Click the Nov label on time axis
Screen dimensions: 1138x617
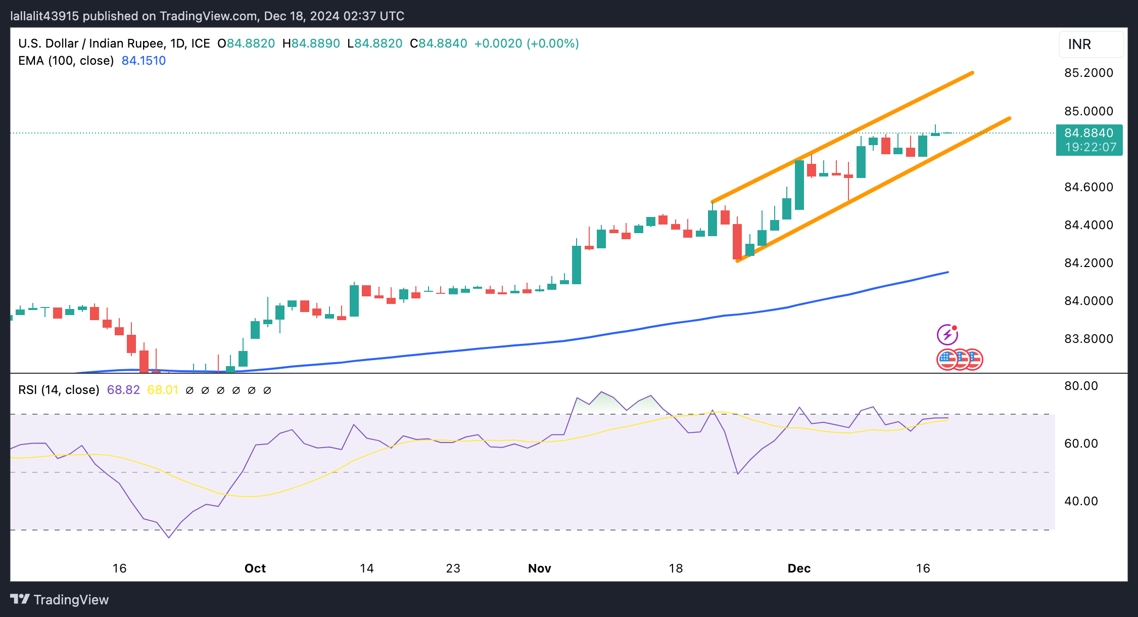(539, 568)
